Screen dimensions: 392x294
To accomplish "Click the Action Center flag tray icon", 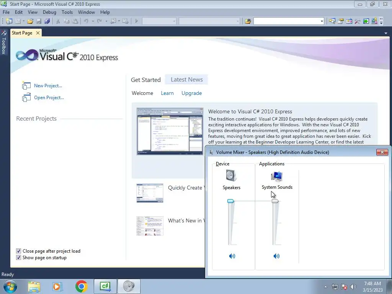I will click(344, 287).
